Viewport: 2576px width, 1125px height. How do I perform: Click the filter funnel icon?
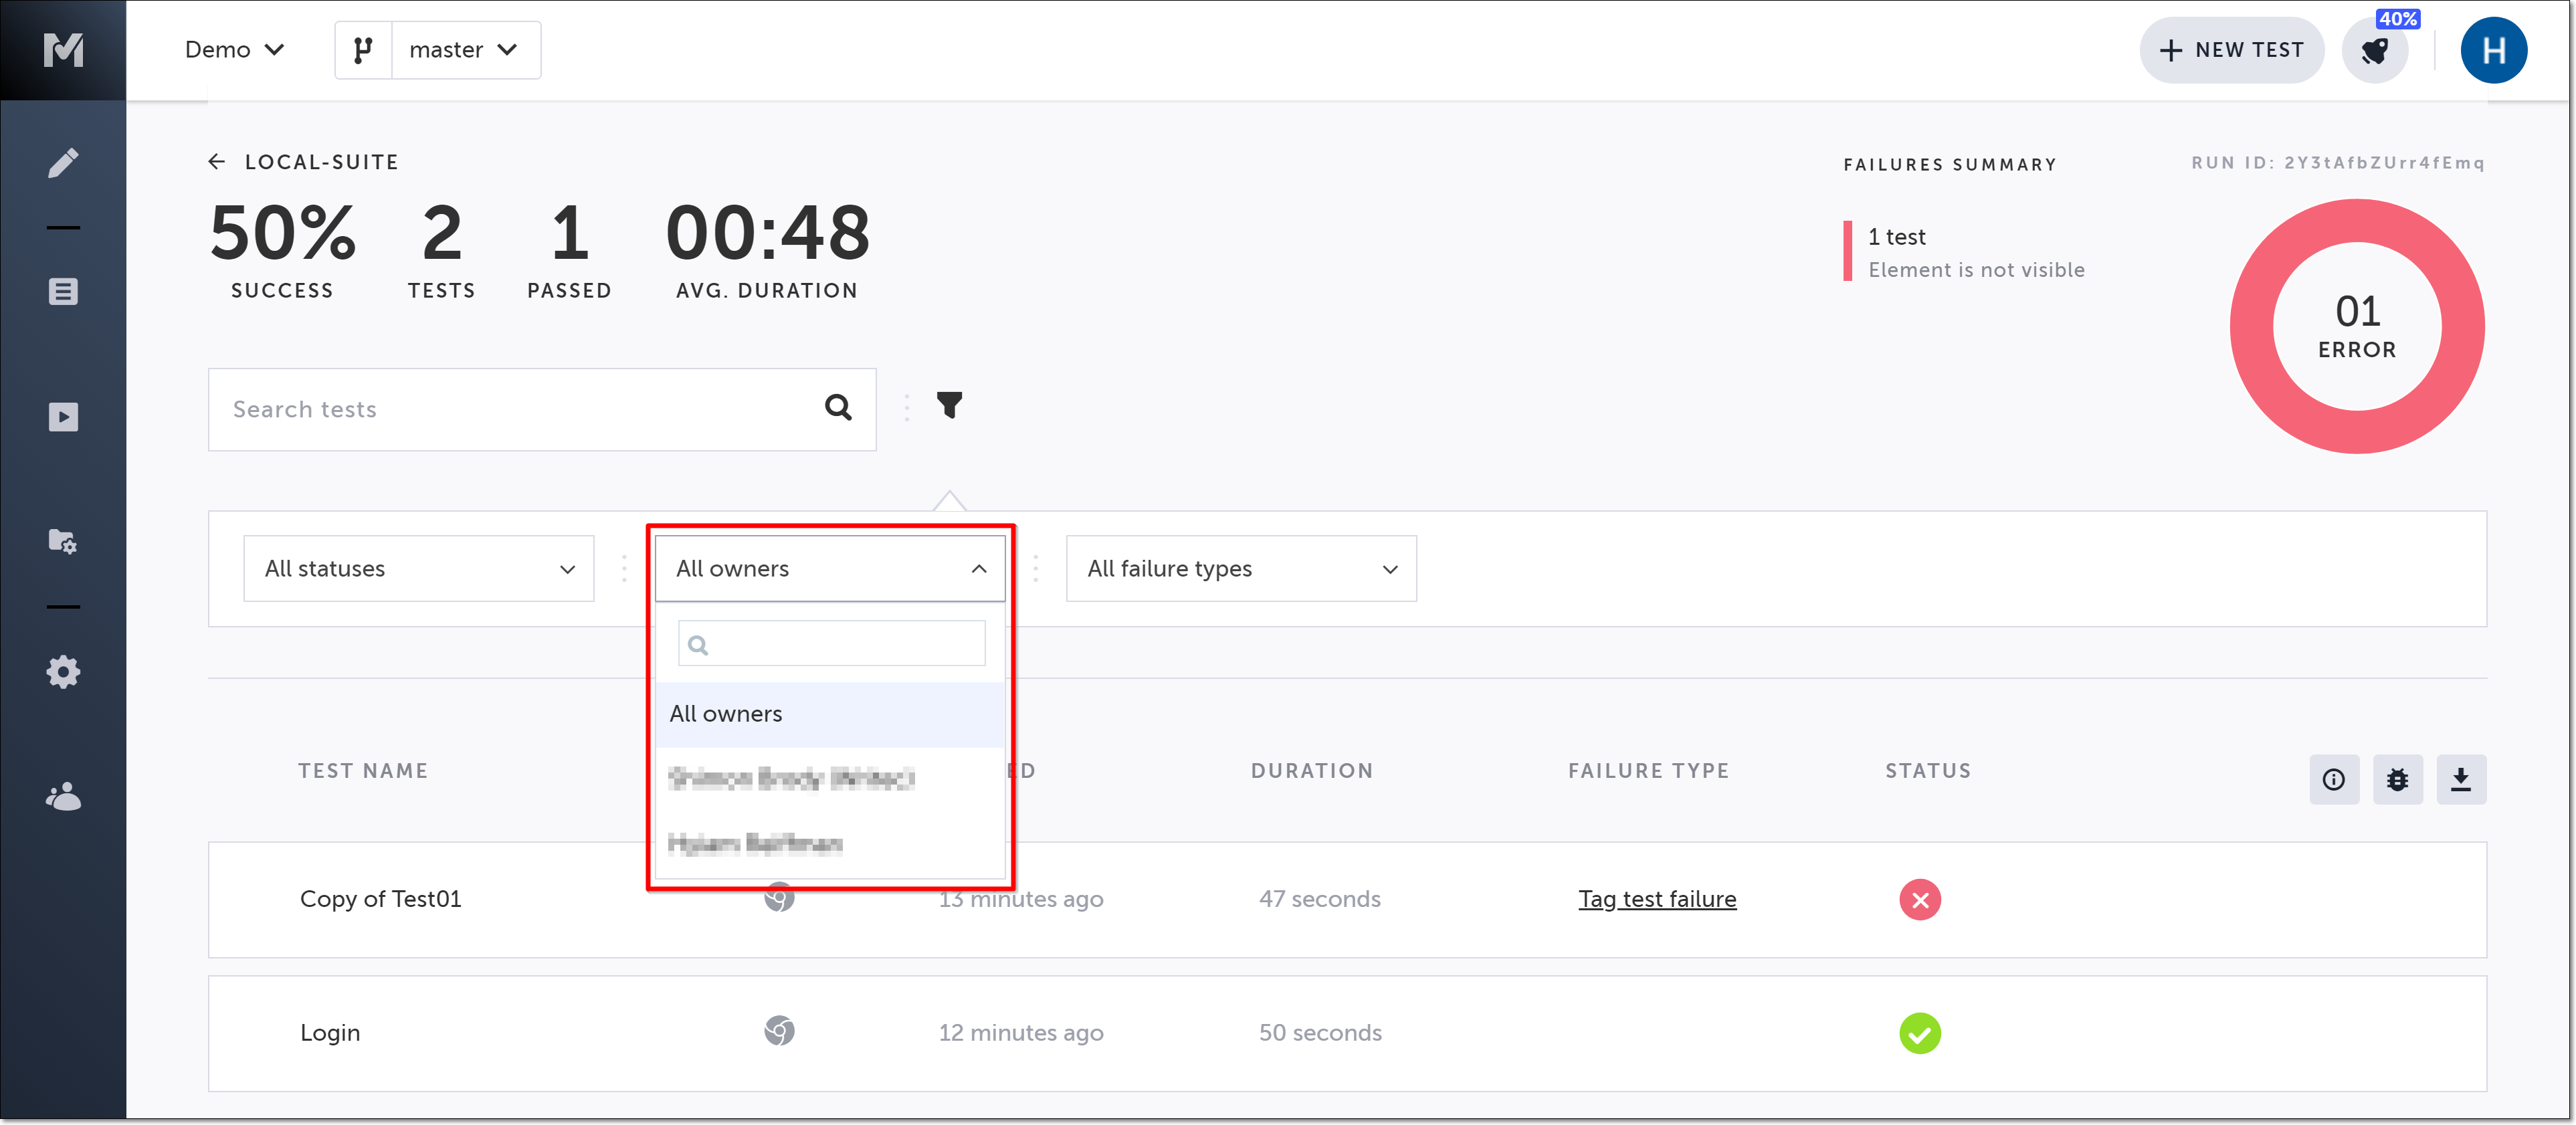[949, 406]
